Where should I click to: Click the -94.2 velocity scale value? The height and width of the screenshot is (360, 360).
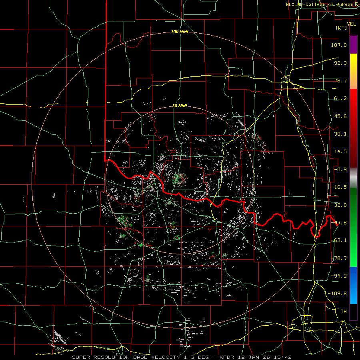coord(339,276)
